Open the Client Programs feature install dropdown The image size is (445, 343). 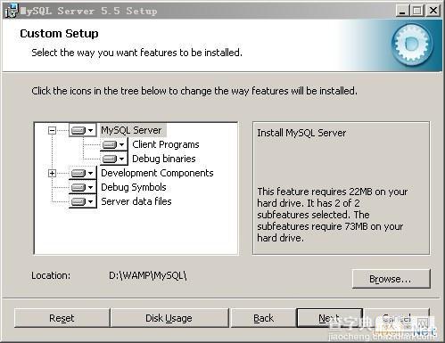[114, 144]
